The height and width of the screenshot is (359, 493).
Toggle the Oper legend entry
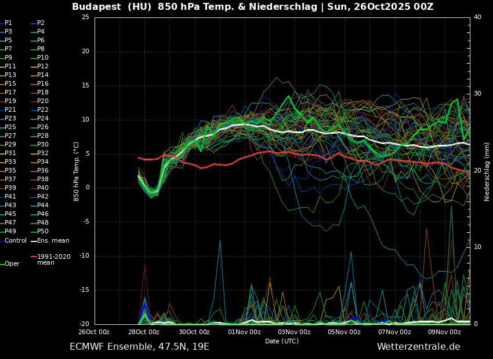coord(12,263)
